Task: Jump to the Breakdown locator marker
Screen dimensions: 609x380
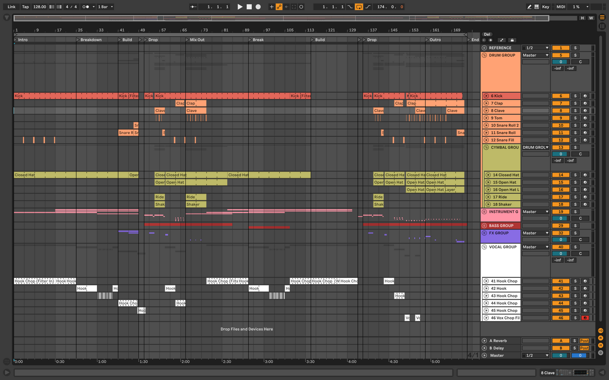Action: (78, 40)
